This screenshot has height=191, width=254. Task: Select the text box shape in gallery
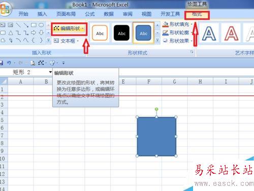(x=3, y=25)
